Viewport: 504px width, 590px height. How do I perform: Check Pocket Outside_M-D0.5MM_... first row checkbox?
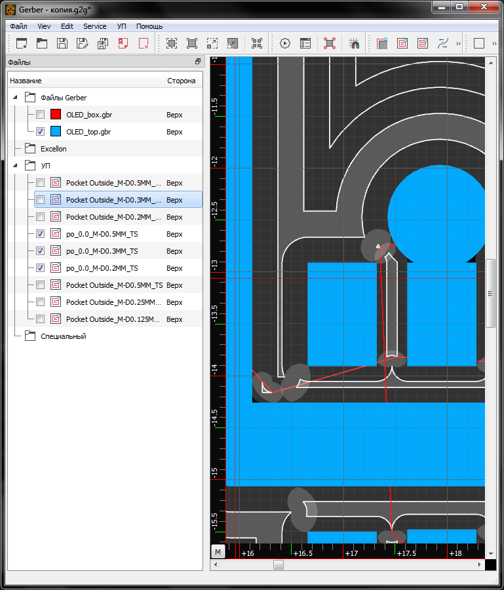[x=40, y=182]
